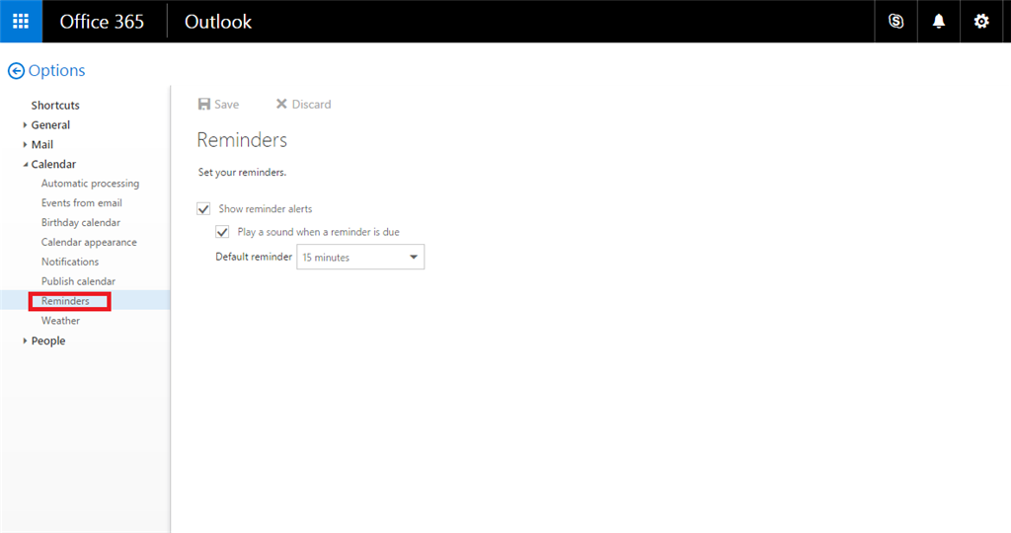Open Automatic processing settings
This screenshot has width=1011, height=533.
(90, 183)
